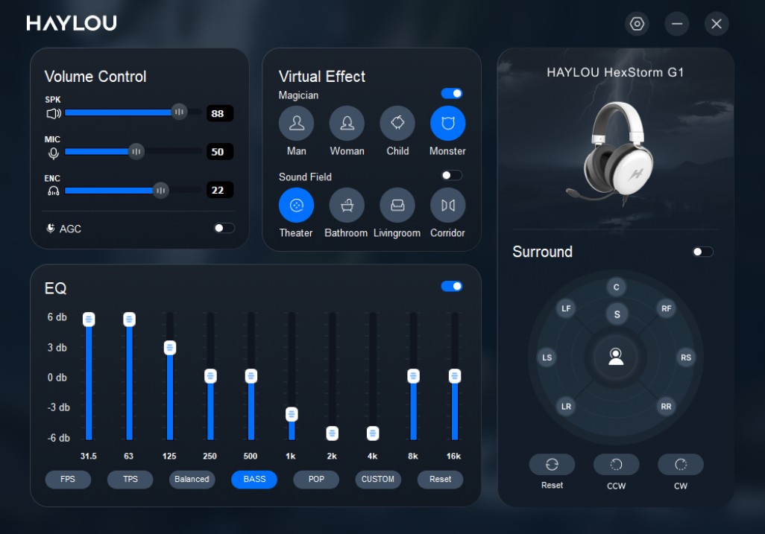
Task: Select the center C speaker node
Action: (x=617, y=287)
